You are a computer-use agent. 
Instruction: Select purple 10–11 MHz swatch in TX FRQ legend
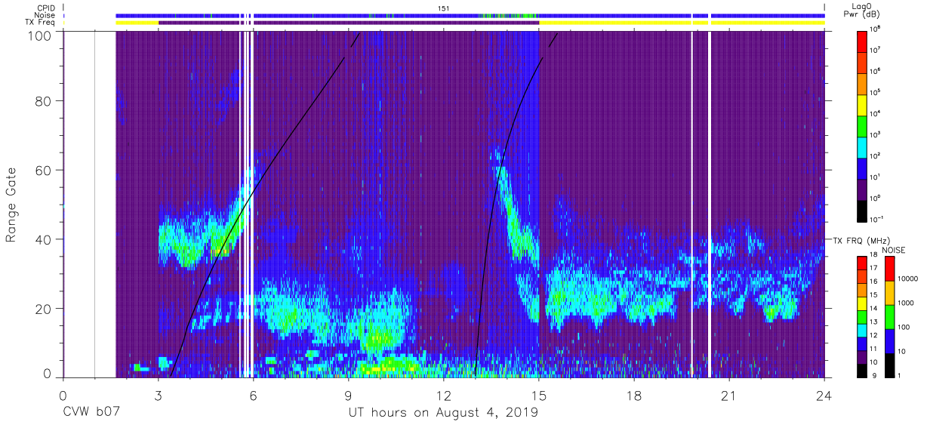tap(862, 357)
